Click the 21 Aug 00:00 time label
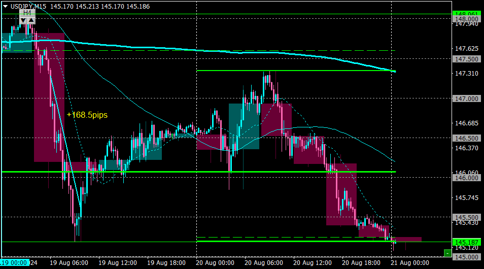 (x=409, y=263)
